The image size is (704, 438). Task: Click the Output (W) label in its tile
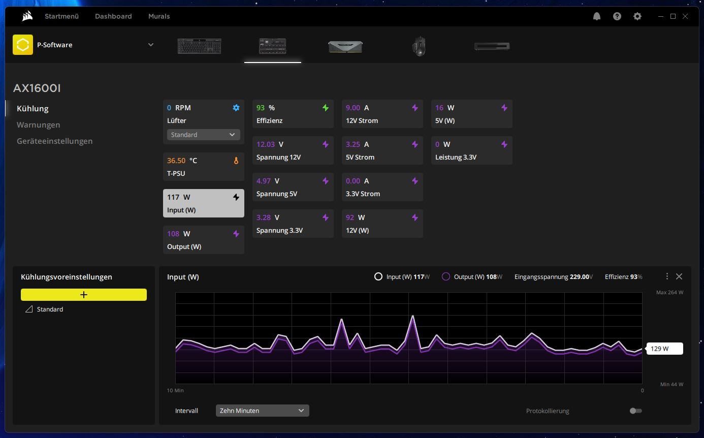click(x=184, y=246)
